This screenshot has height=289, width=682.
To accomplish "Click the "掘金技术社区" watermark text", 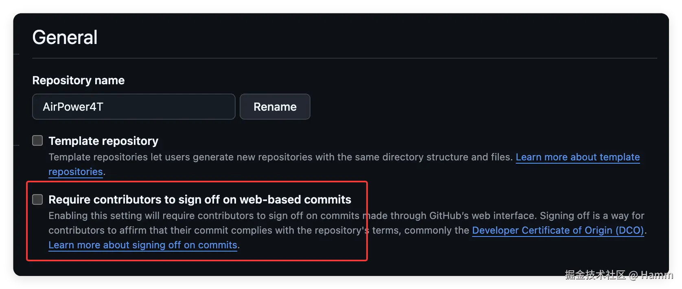I will tap(595, 275).
